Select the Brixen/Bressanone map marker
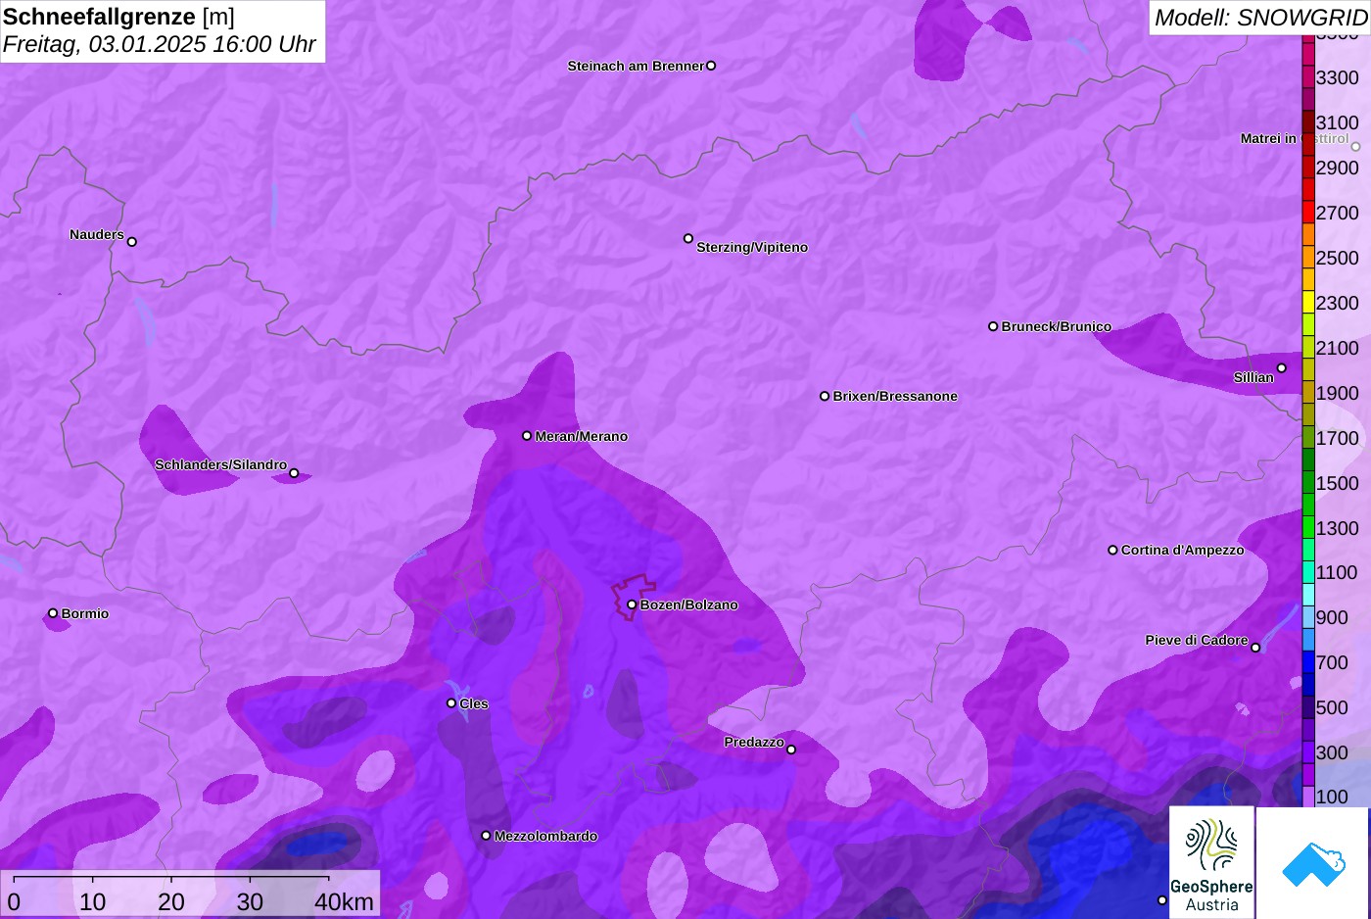Viewport: 1371px width, 919px height. (825, 396)
